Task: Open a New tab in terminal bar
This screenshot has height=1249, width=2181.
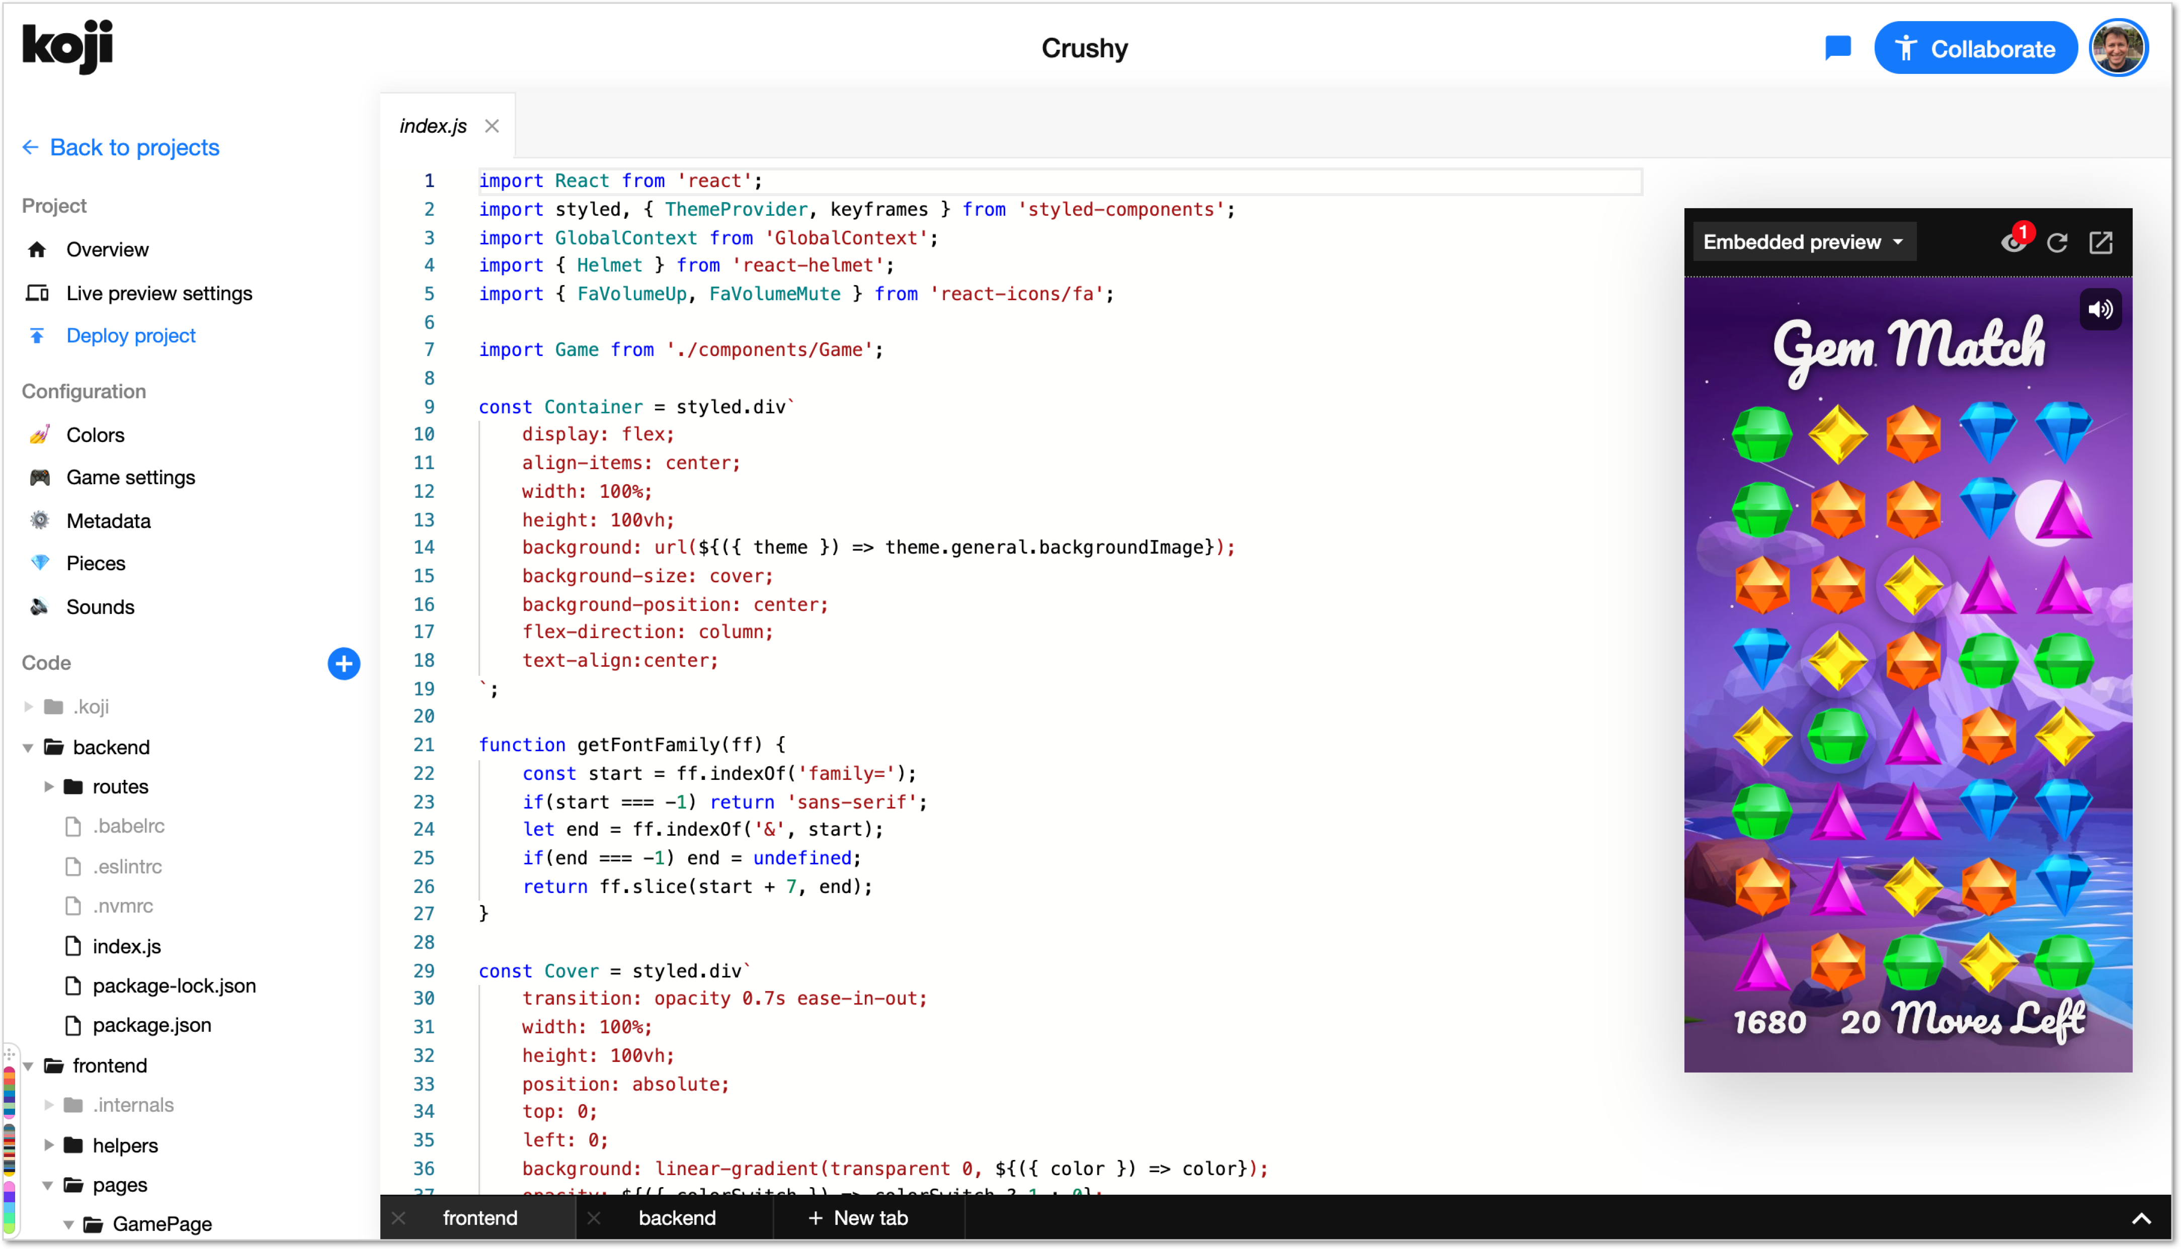Action: click(x=858, y=1218)
